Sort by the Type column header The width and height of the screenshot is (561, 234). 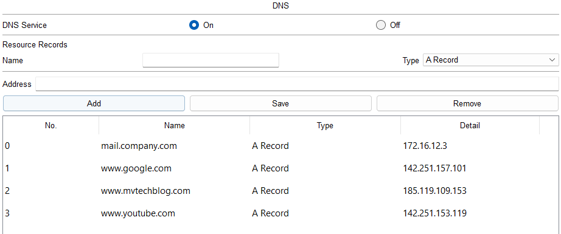[x=325, y=125]
